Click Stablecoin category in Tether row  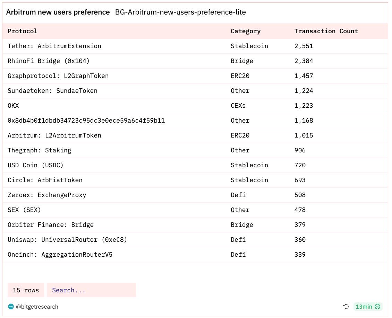pos(249,46)
